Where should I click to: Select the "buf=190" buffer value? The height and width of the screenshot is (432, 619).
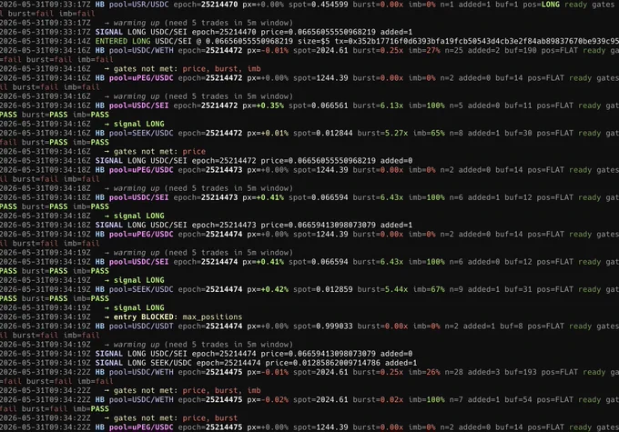(521, 50)
